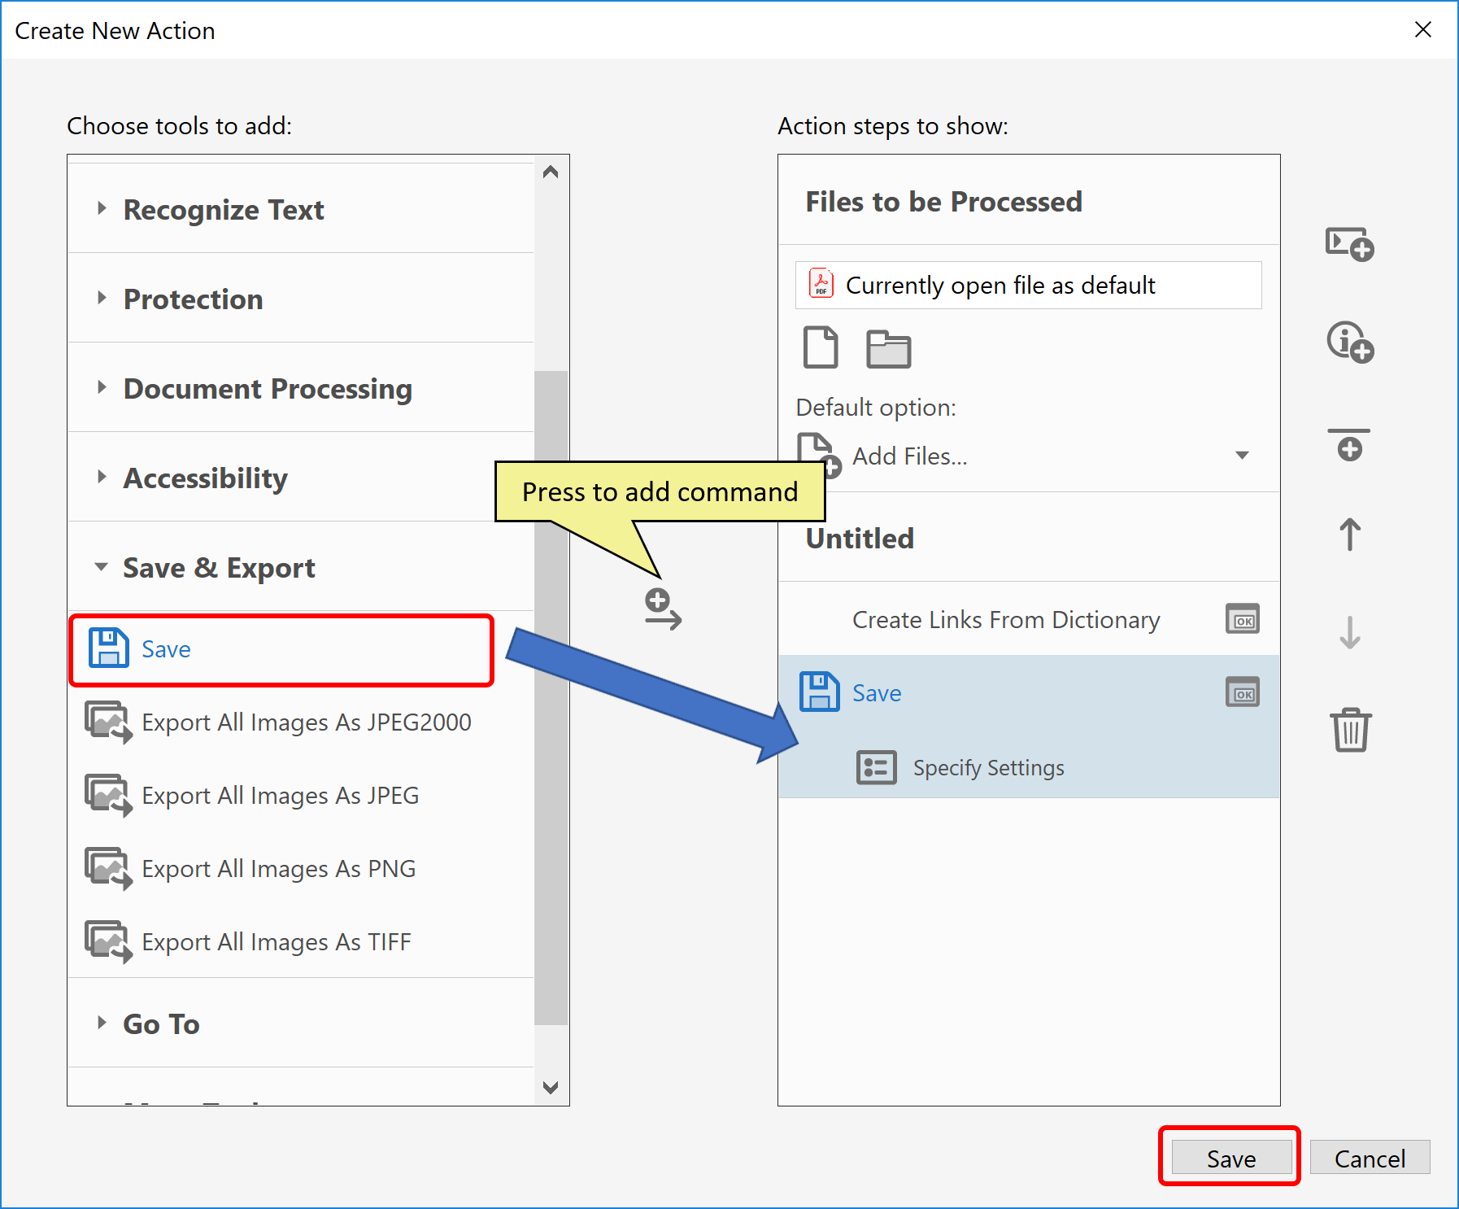
Task: Click the Add Instruction Step icon
Action: tap(1348, 343)
